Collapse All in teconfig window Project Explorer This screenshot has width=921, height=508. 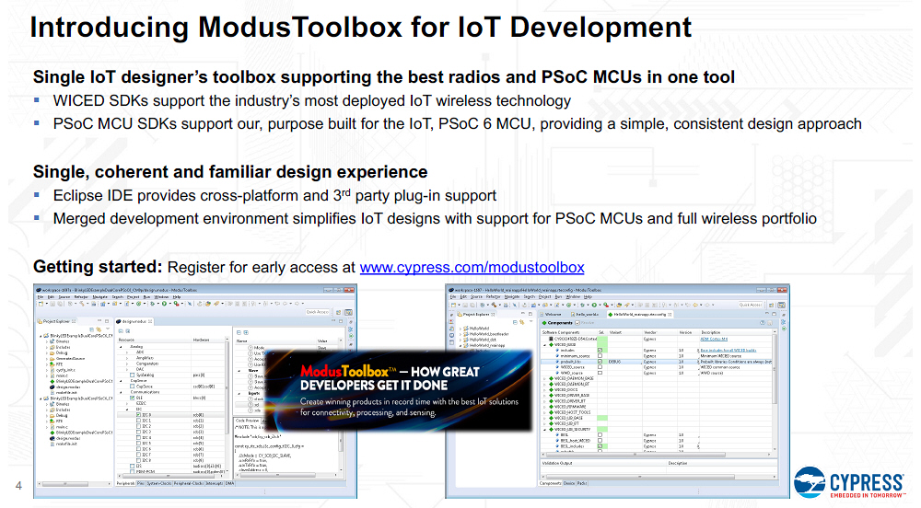click(515, 323)
